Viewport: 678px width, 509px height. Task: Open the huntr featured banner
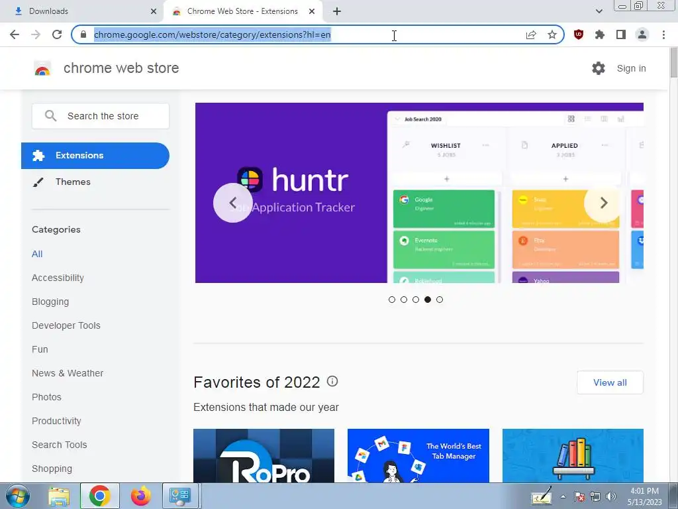coord(419,193)
